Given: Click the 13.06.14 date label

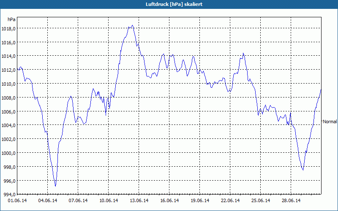Looking at the screenshot, I should coord(139,200).
